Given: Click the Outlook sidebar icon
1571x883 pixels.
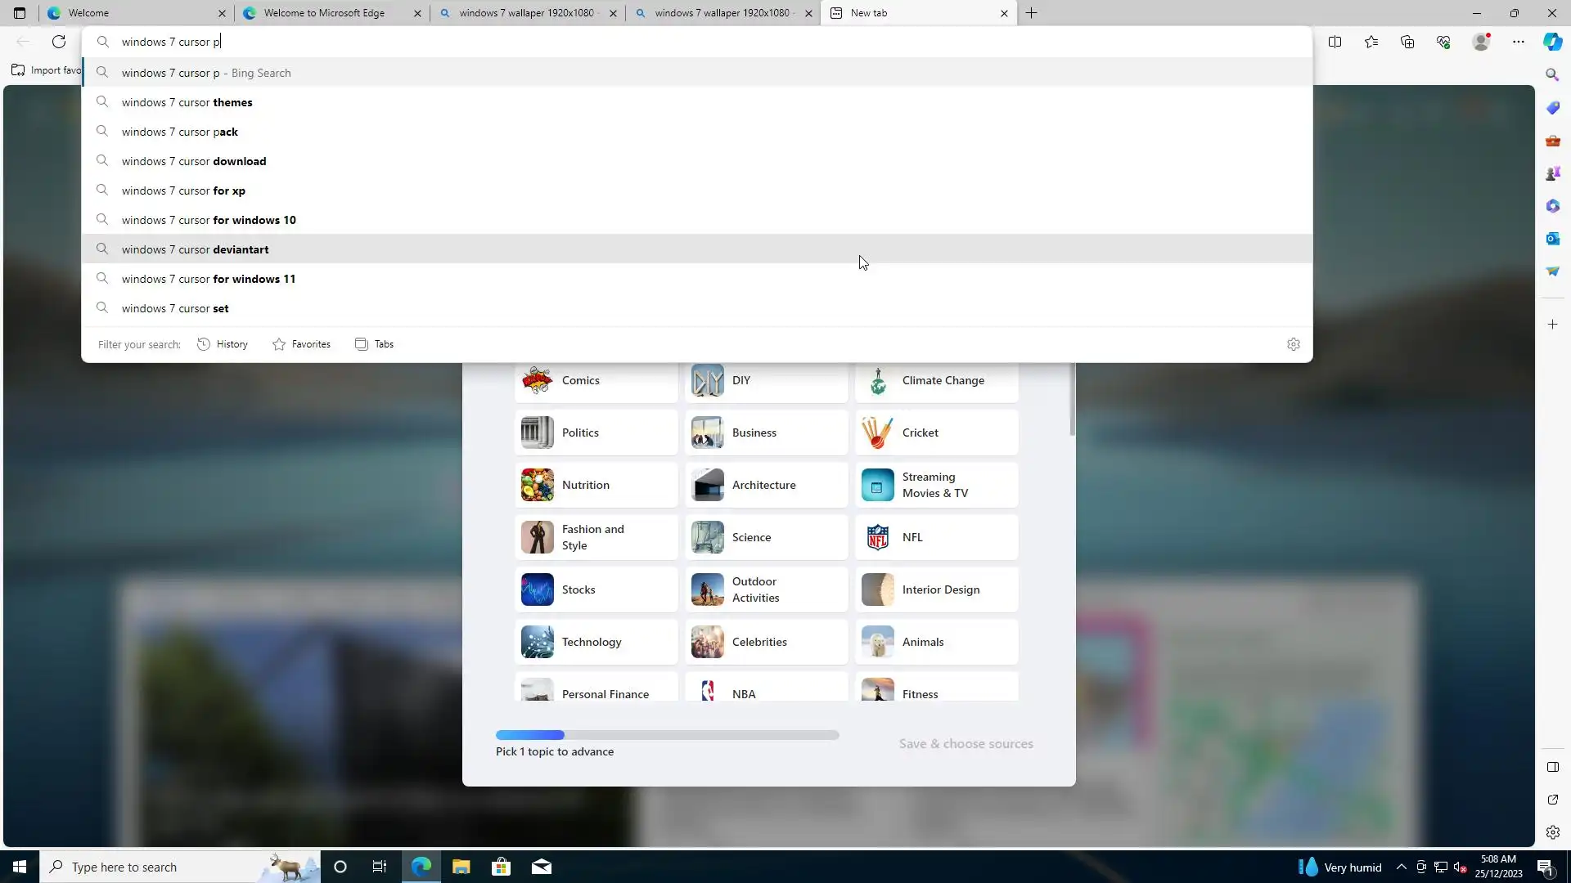Looking at the screenshot, I should click(x=1552, y=239).
